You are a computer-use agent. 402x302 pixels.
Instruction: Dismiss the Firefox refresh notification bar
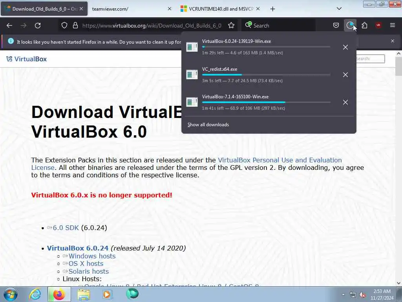point(393,41)
